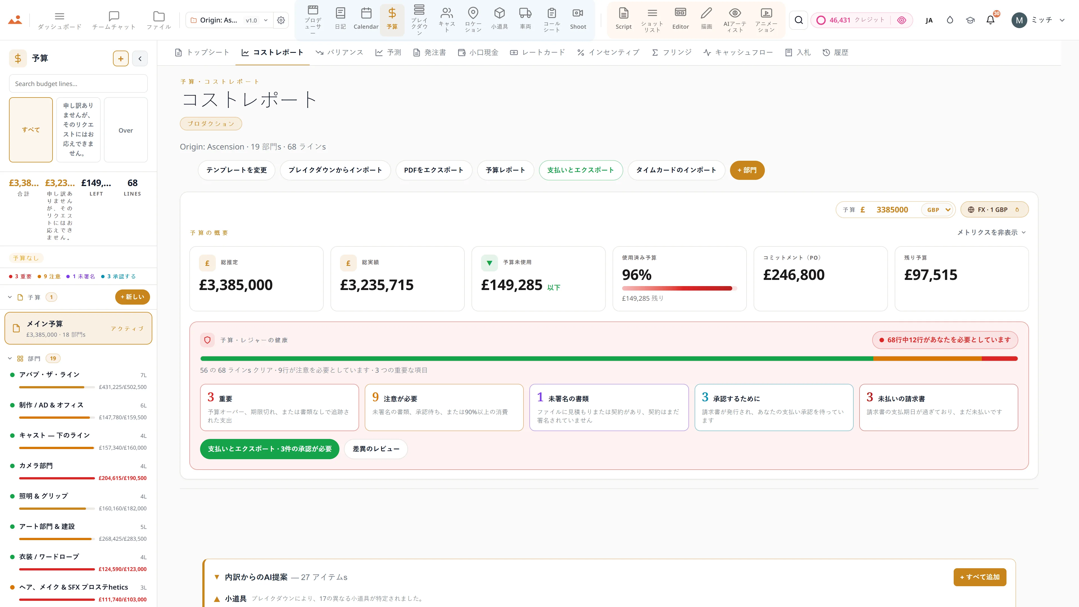Click the project settings gear icon
The width and height of the screenshot is (1079, 607).
point(281,20)
